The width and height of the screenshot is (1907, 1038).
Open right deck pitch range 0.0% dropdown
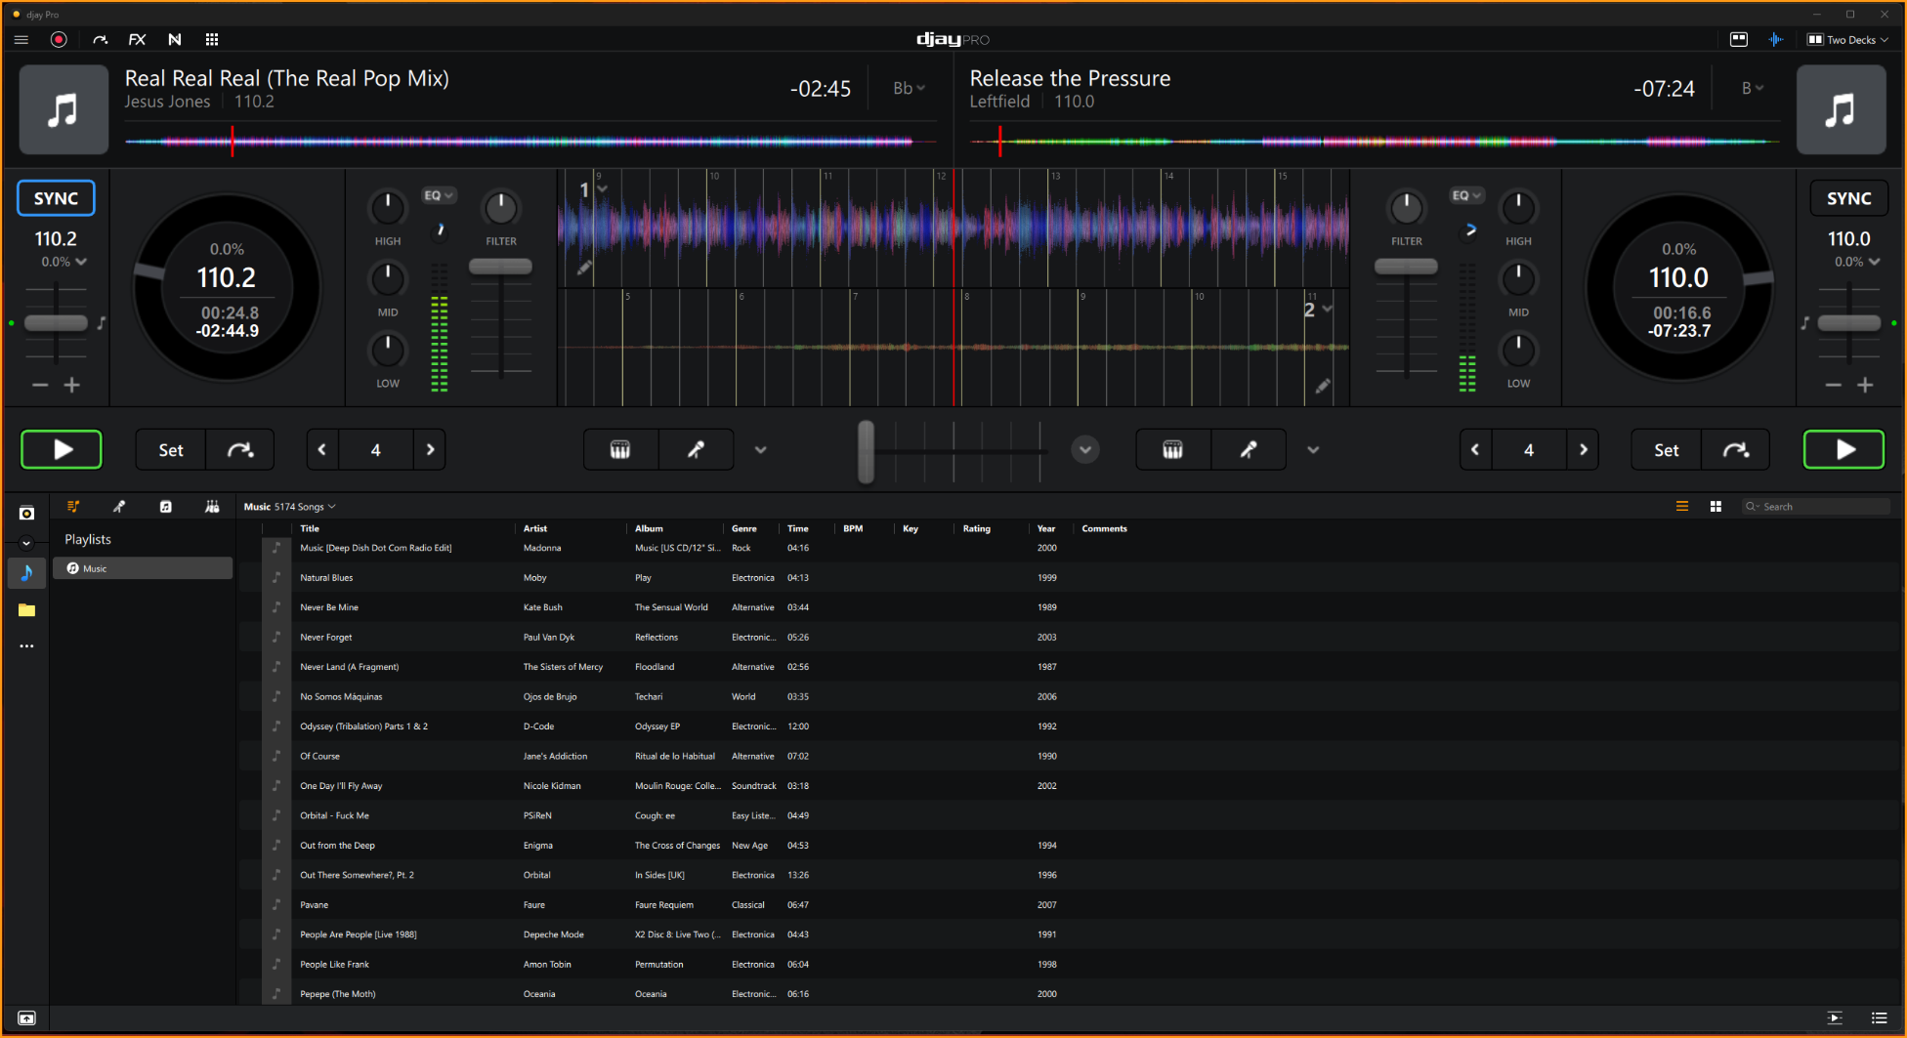point(1857,262)
